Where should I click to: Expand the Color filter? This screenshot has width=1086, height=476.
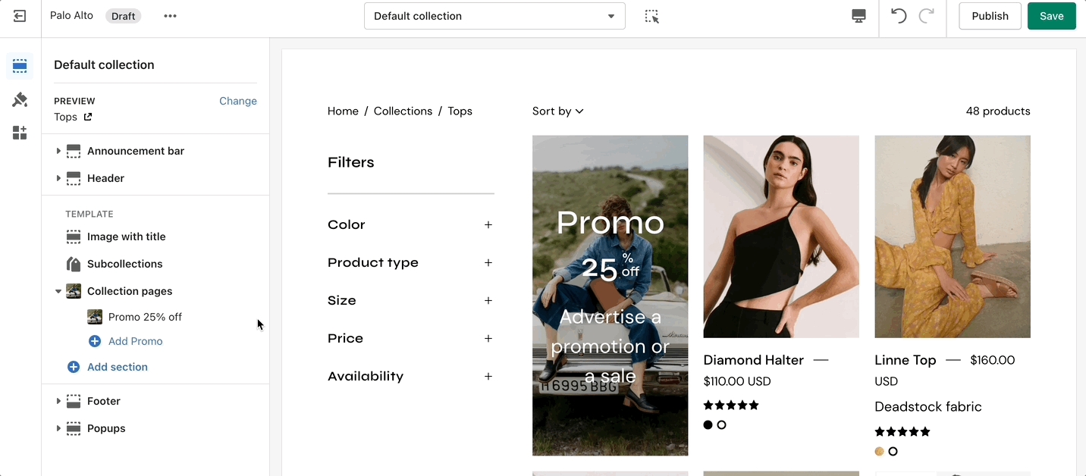tap(488, 225)
